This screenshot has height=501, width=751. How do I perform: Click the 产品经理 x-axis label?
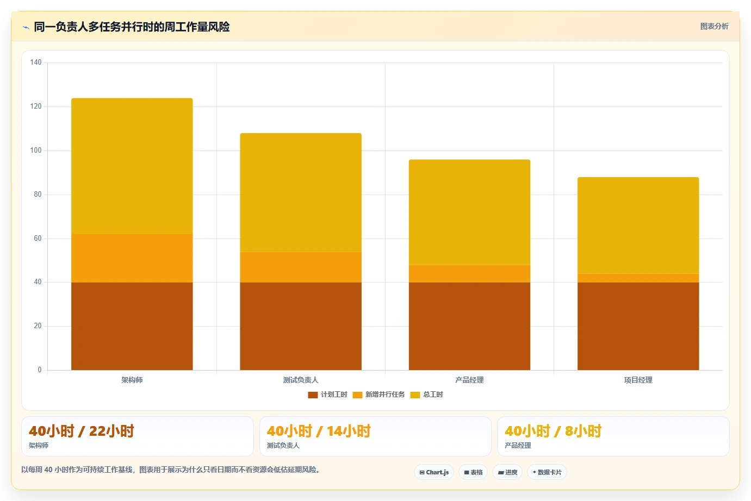(x=469, y=380)
